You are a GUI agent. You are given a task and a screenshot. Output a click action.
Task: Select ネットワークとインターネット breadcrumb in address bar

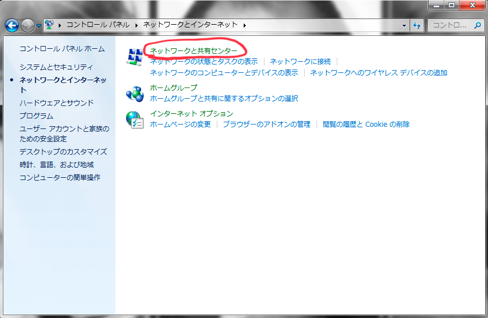point(190,25)
